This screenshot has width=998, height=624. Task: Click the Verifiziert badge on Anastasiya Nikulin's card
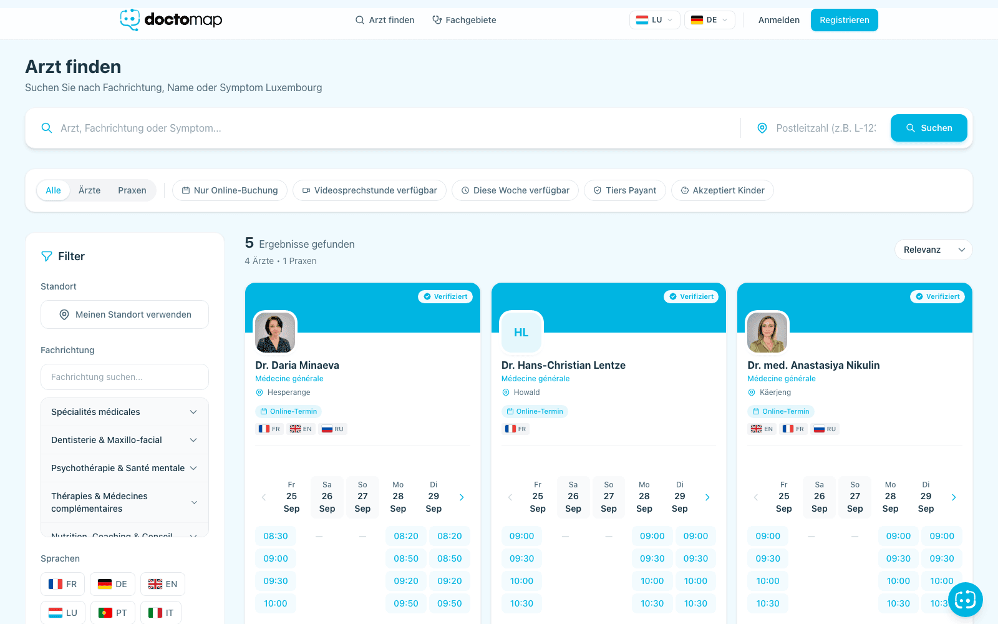(937, 296)
